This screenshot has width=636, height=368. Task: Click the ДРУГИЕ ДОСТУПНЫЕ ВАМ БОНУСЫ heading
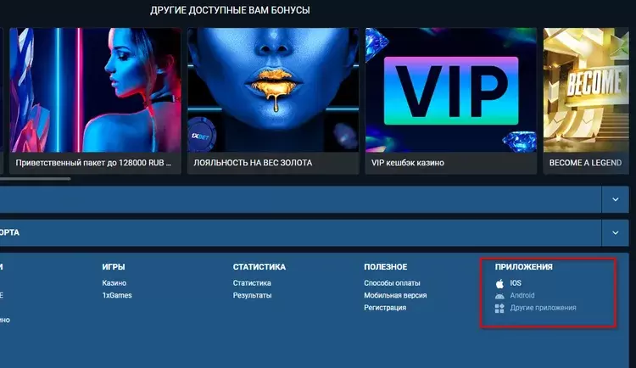point(230,10)
